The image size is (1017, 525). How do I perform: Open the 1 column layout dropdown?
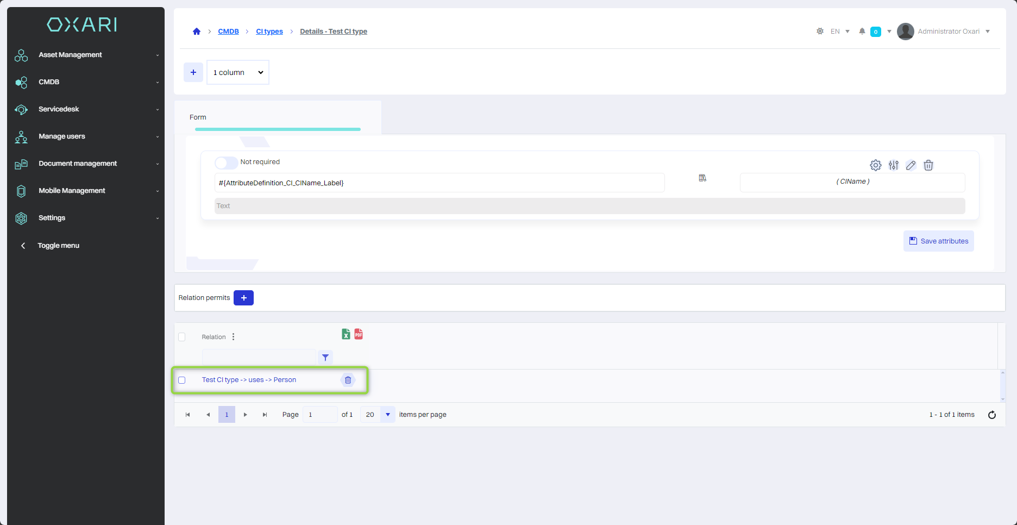point(238,72)
